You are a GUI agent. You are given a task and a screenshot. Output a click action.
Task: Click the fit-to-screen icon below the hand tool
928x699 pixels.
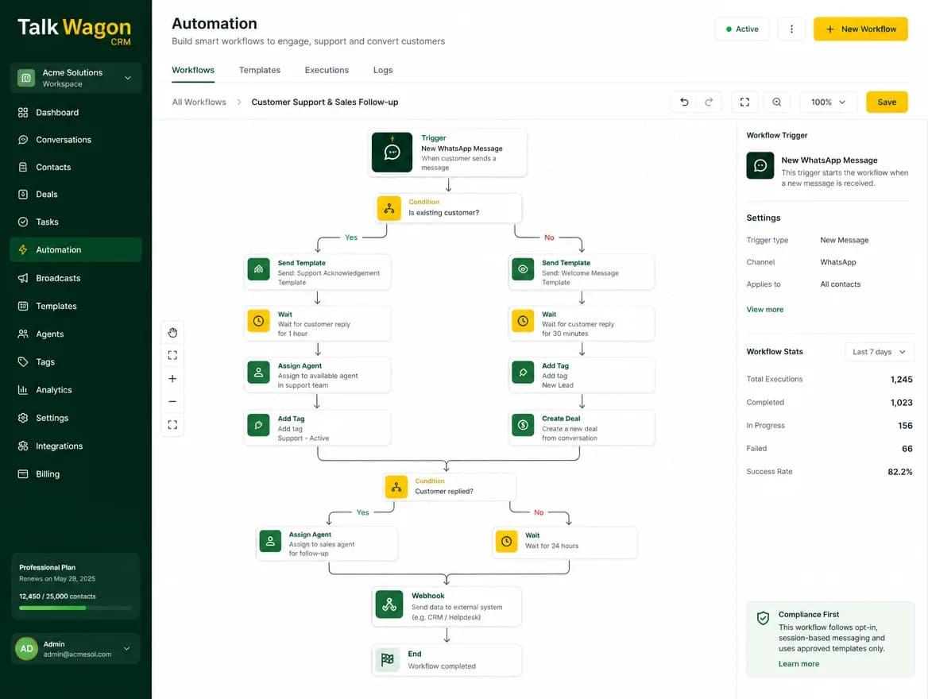coord(172,355)
